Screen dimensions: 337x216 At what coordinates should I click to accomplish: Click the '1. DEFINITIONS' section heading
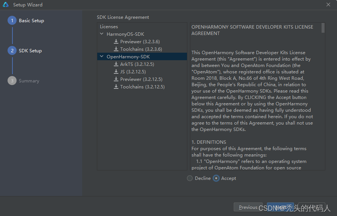pos(209,142)
